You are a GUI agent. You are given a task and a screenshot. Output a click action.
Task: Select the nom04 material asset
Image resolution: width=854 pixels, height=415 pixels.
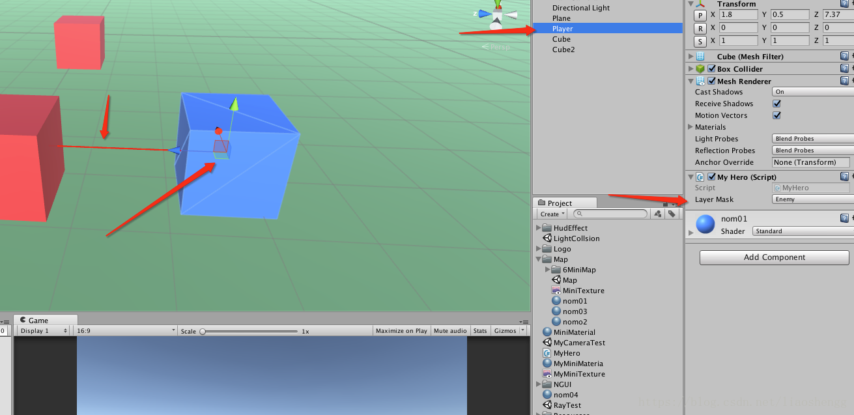pos(560,395)
